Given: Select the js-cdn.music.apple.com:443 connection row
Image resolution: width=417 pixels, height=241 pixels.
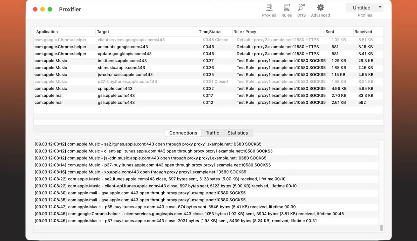Looking at the screenshot, I should coord(208,75).
